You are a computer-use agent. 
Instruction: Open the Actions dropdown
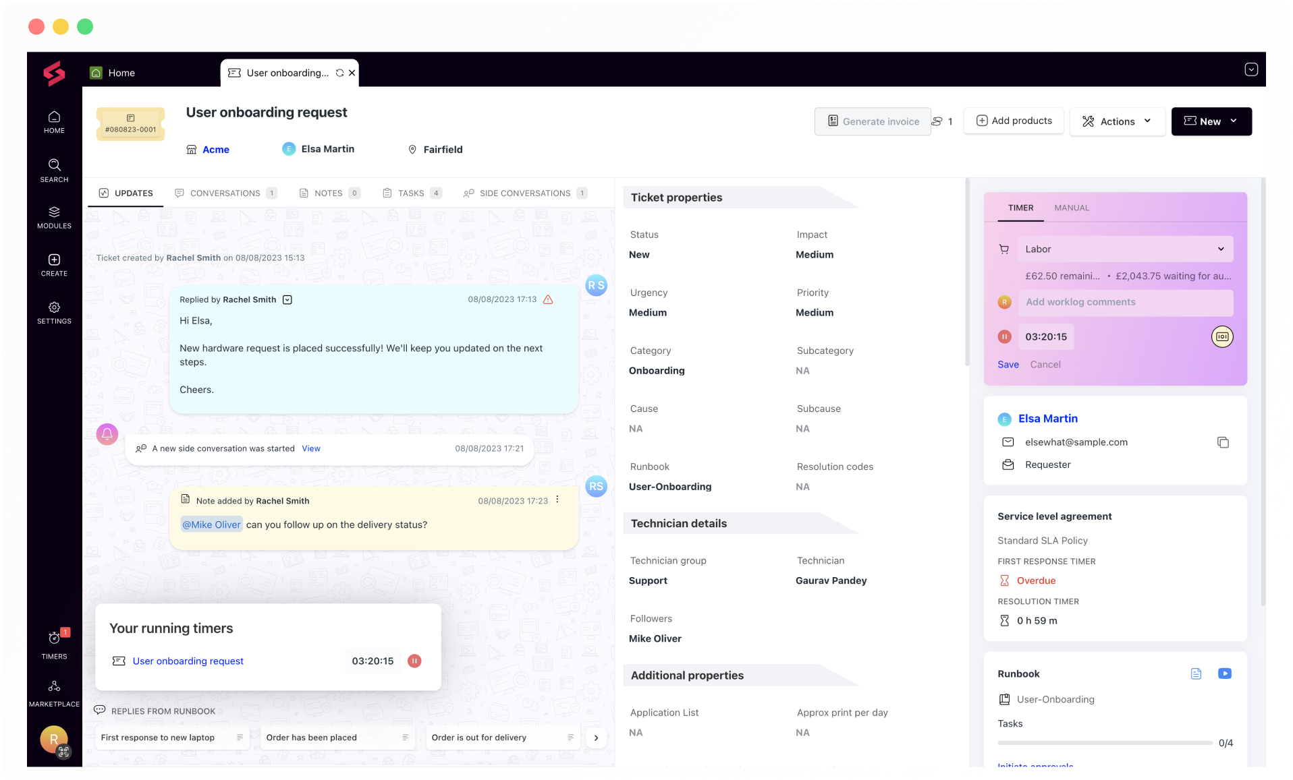point(1117,121)
